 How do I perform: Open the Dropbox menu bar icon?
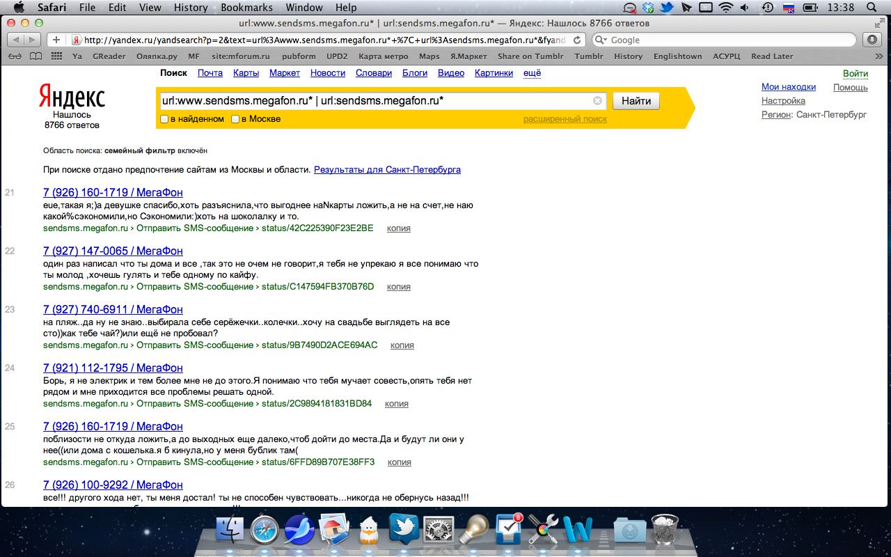pos(648,8)
